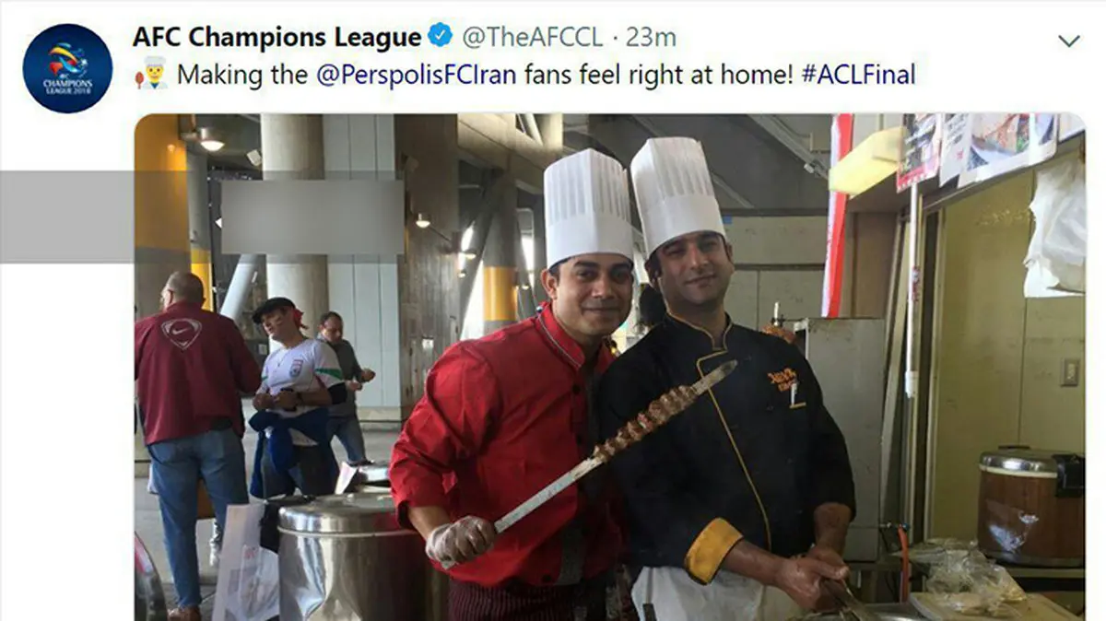Open the #ACLFinal hashtag
The height and width of the screenshot is (621, 1106).
coord(858,75)
